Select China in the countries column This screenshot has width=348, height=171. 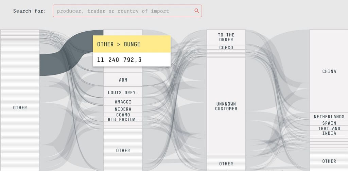(x=329, y=71)
